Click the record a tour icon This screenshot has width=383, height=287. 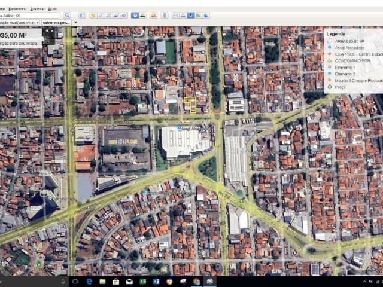click(124, 16)
